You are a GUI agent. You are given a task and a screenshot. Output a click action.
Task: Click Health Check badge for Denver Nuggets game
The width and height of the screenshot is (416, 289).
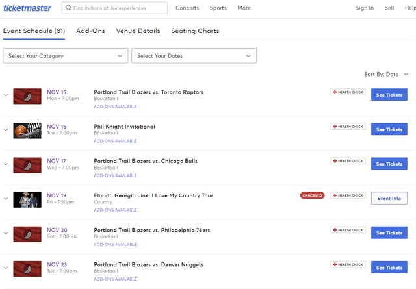click(348, 264)
